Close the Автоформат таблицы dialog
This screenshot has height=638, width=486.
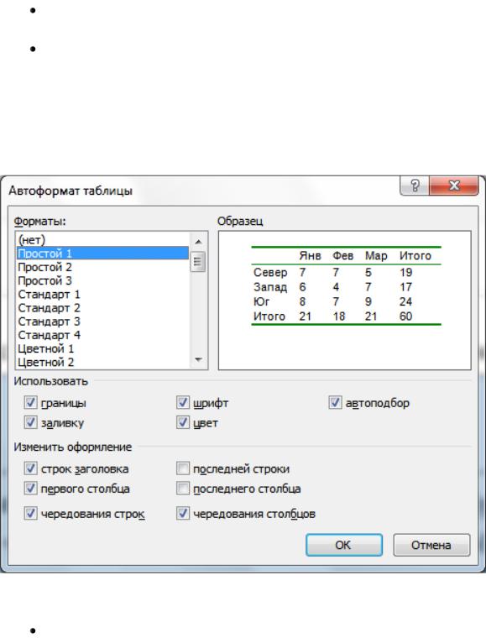453,186
